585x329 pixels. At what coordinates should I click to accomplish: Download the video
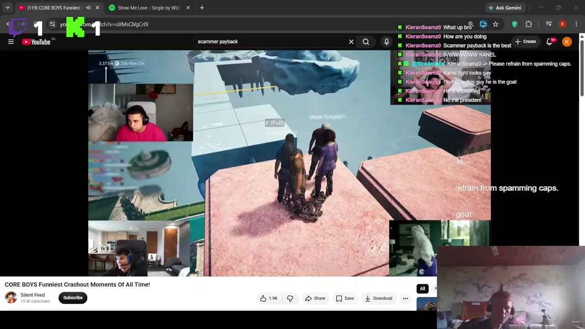click(x=378, y=298)
